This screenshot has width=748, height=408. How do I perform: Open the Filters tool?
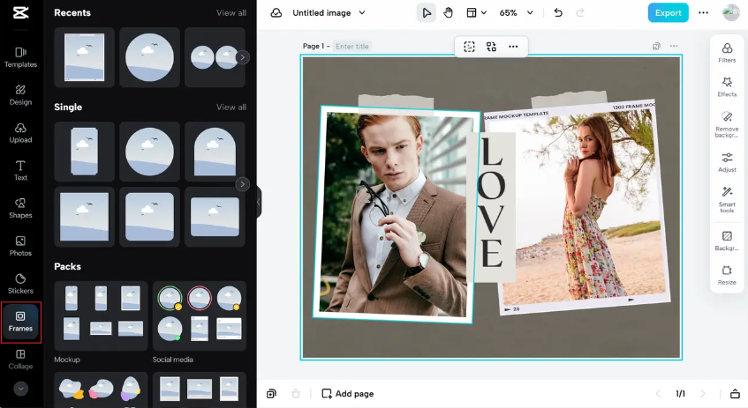pos(727,52)
